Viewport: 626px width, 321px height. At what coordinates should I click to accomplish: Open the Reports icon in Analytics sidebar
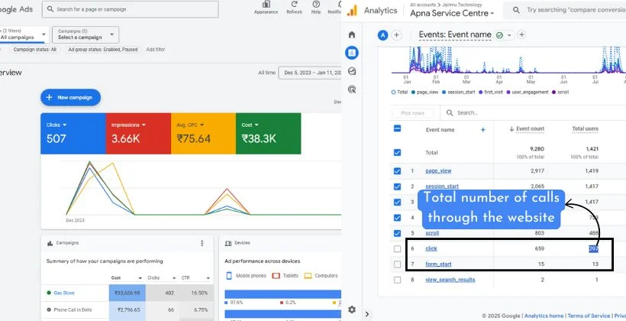pyautogui.click(x=351, y=53)
